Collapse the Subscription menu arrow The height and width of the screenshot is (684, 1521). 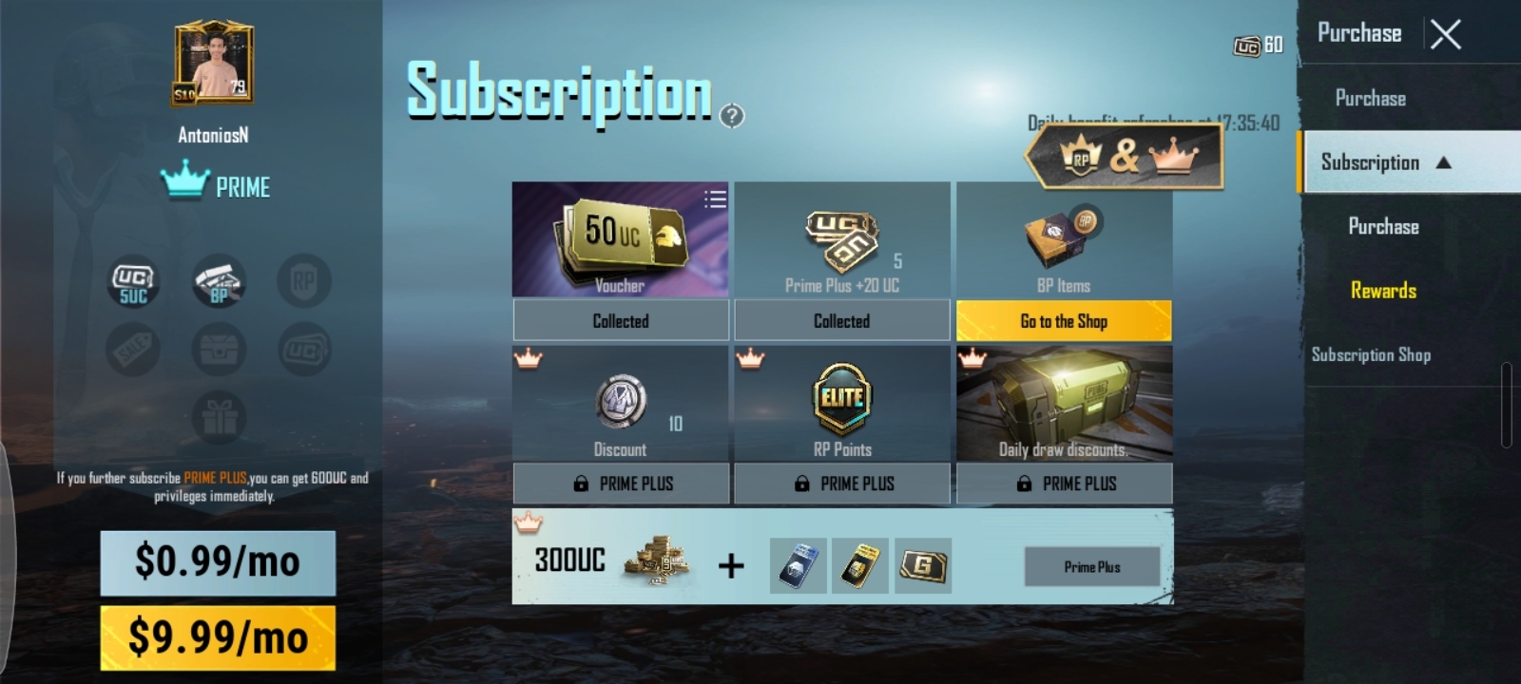point(1443,162)
